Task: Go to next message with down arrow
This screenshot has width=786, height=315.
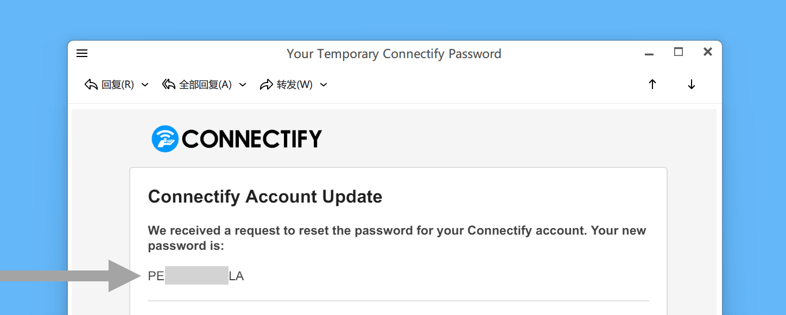Action: 692,84
